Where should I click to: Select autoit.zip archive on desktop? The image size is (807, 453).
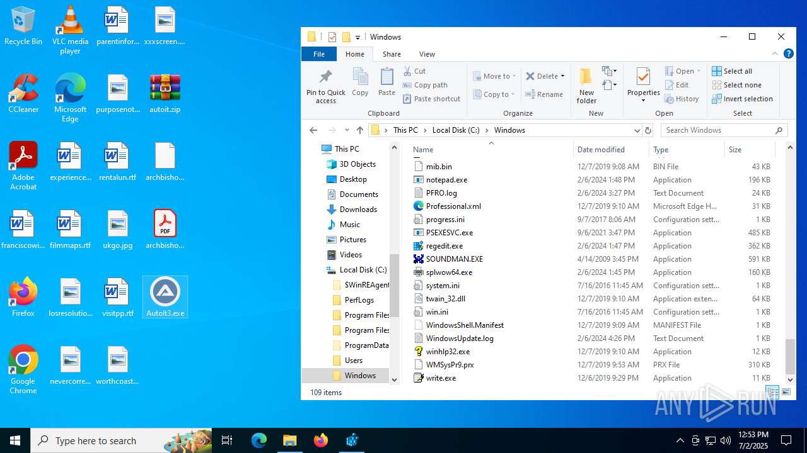[x=165, y=93]
